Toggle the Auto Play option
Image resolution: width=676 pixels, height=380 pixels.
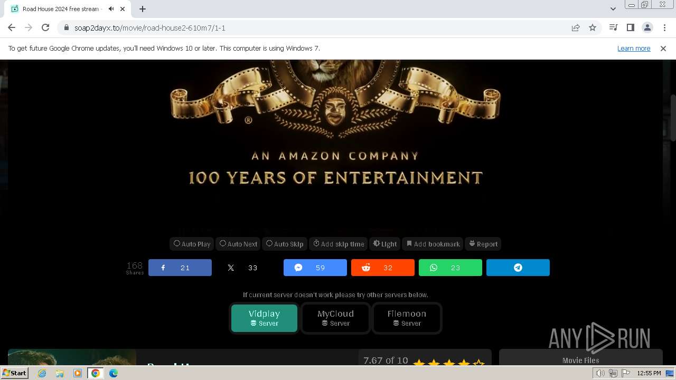(x=192, y=244)
